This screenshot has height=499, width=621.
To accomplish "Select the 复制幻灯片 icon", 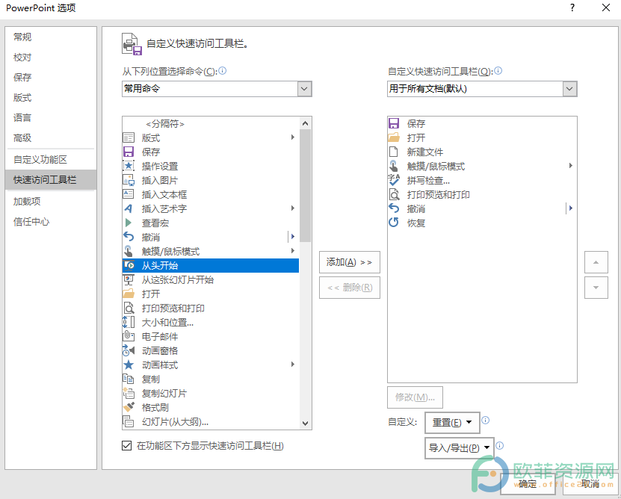I will point(129,393).
